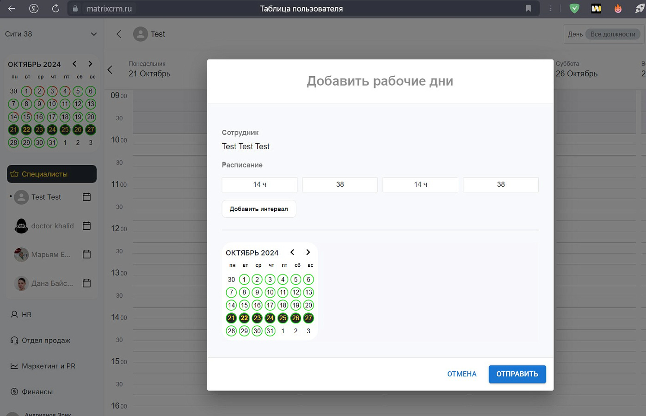The height and width of the screenshot is (416, 646).
Task: Open the Специалисты section
Action: (52, 174)
